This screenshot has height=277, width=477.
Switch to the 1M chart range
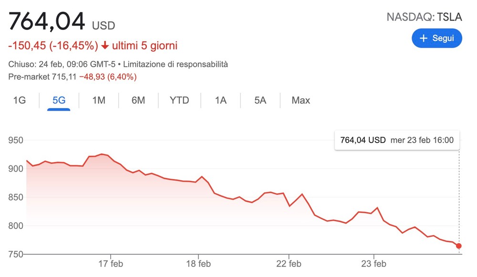(99, 100)
